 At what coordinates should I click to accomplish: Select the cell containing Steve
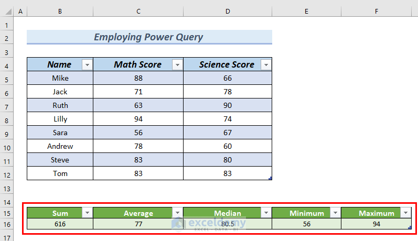60,160
